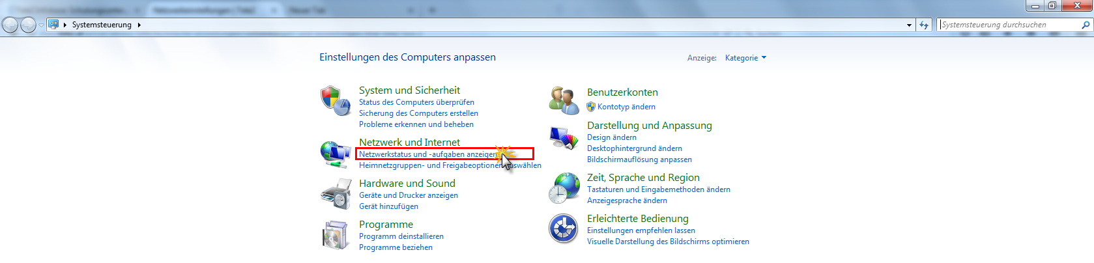The height and width of the screenshot is (263, 1094).
Task: Click Gerät hinzufügen link
Action: (388, 206)
